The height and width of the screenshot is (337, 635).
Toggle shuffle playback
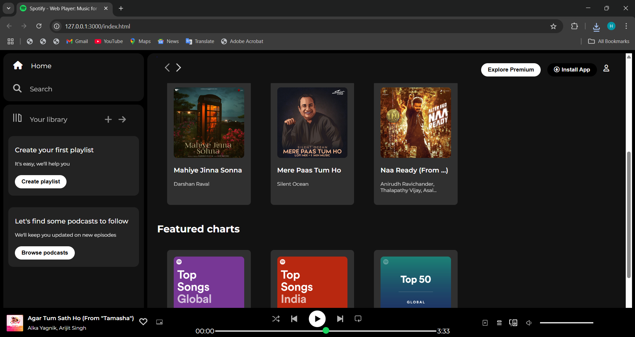(x=276, y=319)
